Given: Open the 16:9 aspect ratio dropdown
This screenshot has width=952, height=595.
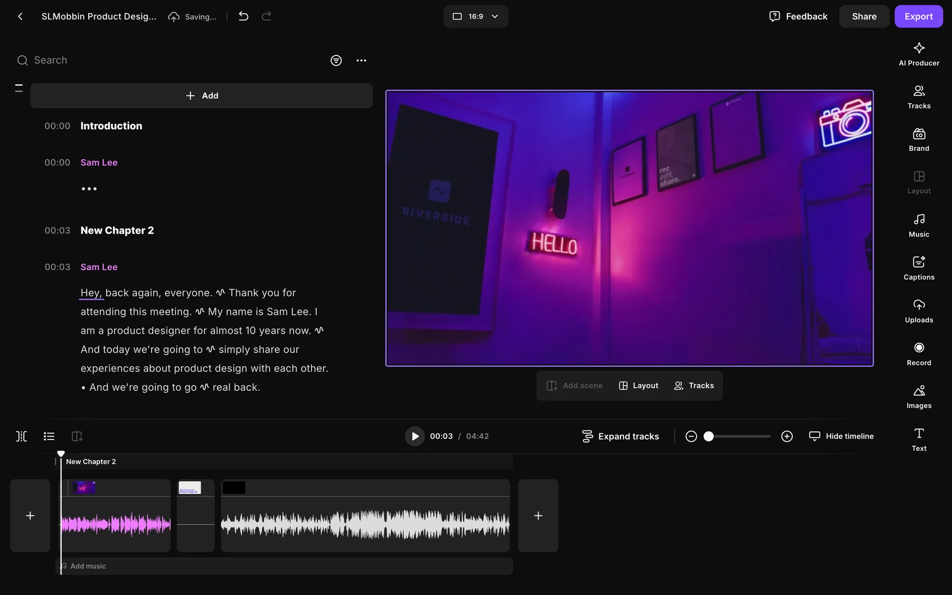Looking at the screenshot, I should click(x=475, y=16).
